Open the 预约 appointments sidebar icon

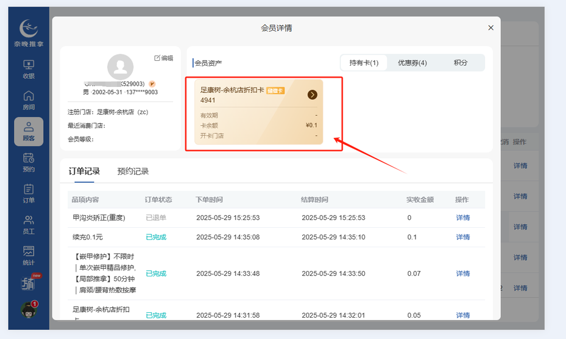(x=29, y=163)
